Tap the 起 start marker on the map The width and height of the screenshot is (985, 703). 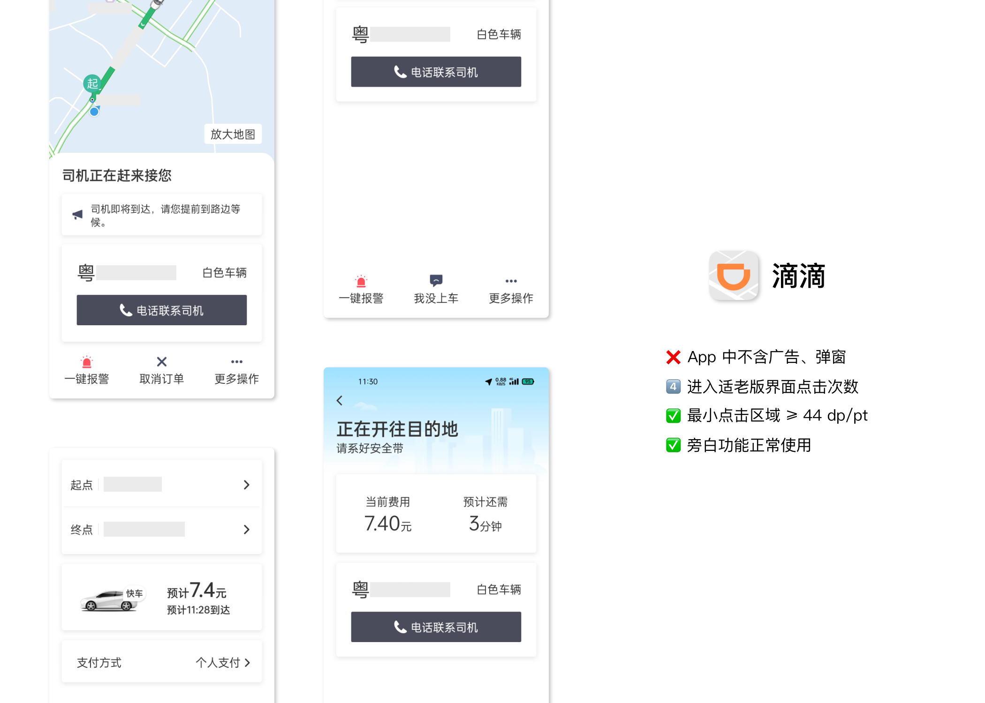point(92,83)
